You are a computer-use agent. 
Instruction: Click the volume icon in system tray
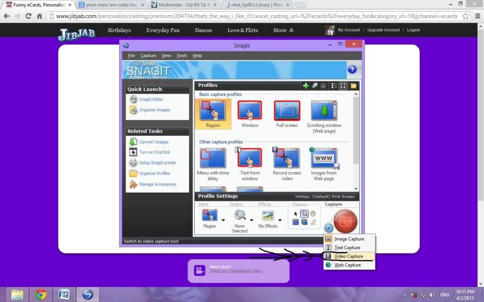coord(432,295)
